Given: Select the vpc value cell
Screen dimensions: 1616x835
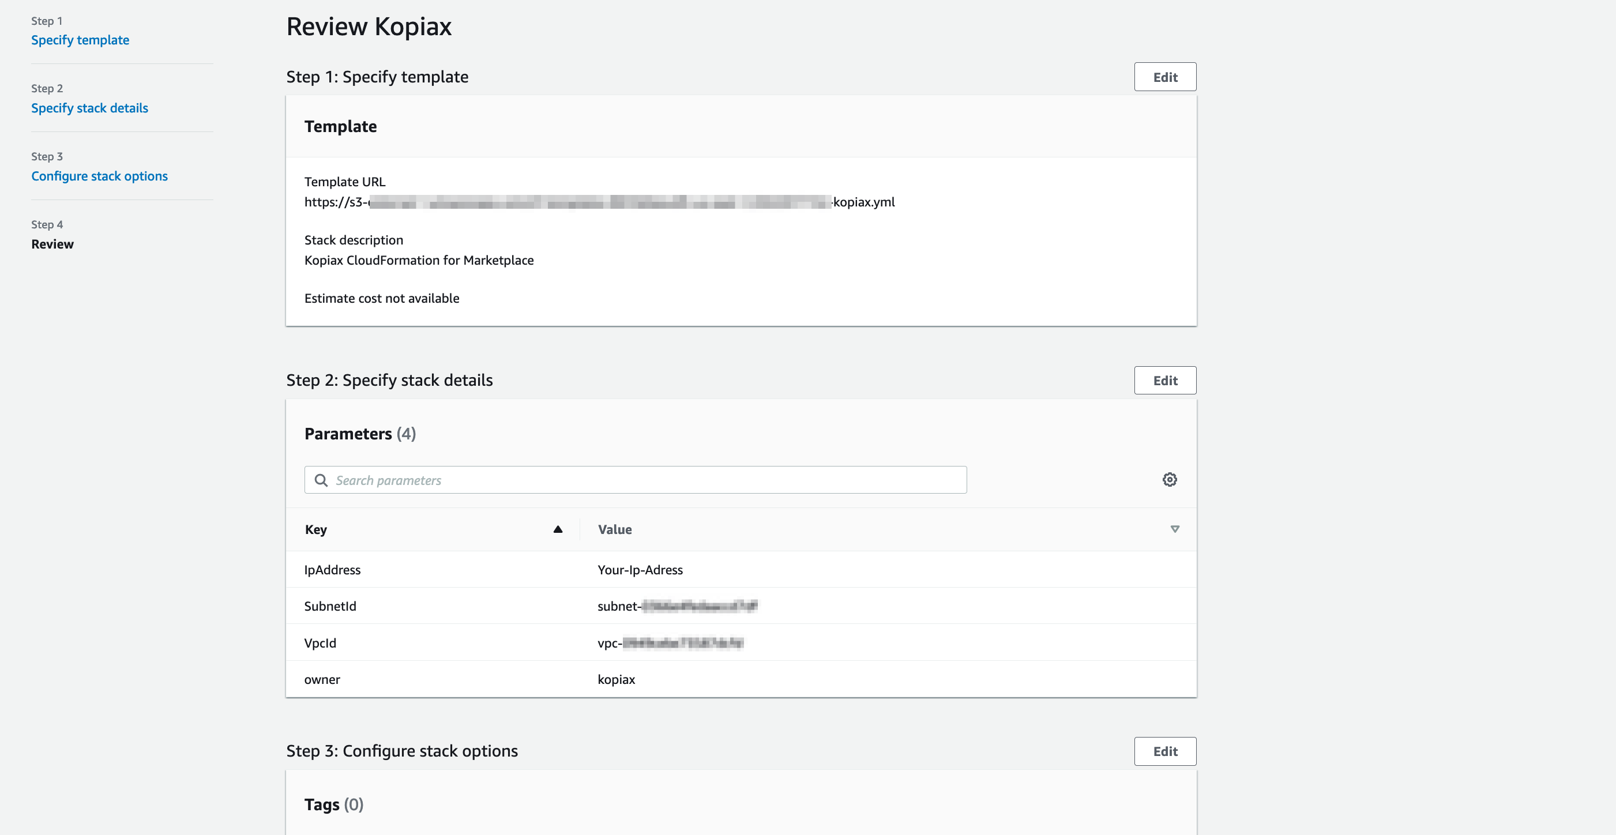Looking at the screenshot, I should click(x=671, y=643).
